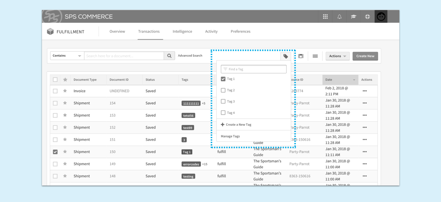The width and height of the screenshot is (441, 202).
Task: Click the test89 tag badge
Action: click(x=188, y=128)
